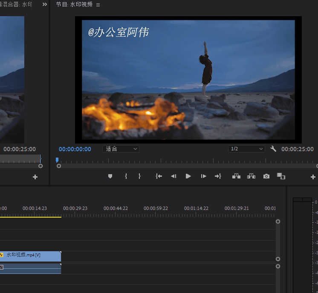The height and width of the screenshot is (293, 318).
Task: Toggle comparison view in program monitor
Action: (281, 176)
